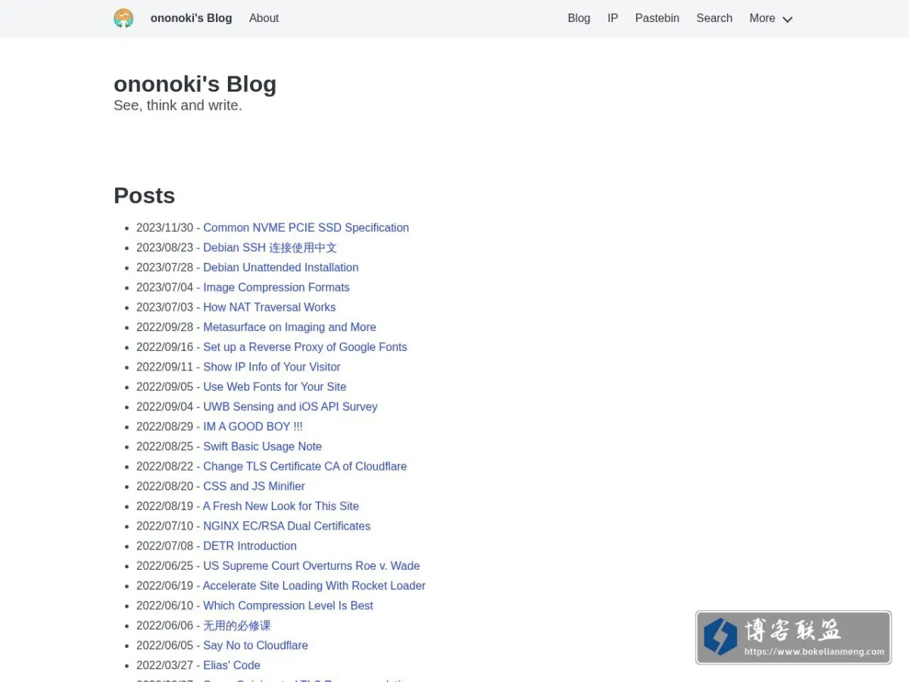Screen dimensions: 909x682
Task: Go to Blog in the navigation bar
Action: pyautogui.click(x=579, y=18)
